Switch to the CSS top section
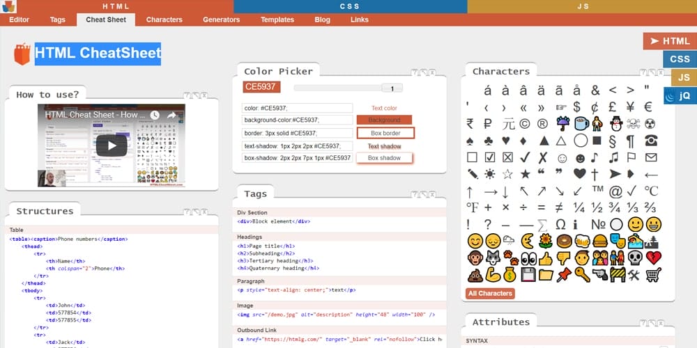697x348 pixels. [x=351, y=6]
